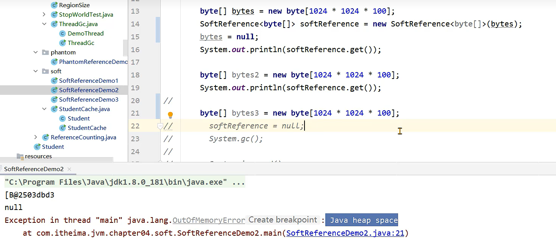The image size is (556, 250).
Task: Click the phantom package folder icon
Action: (45, 52)
